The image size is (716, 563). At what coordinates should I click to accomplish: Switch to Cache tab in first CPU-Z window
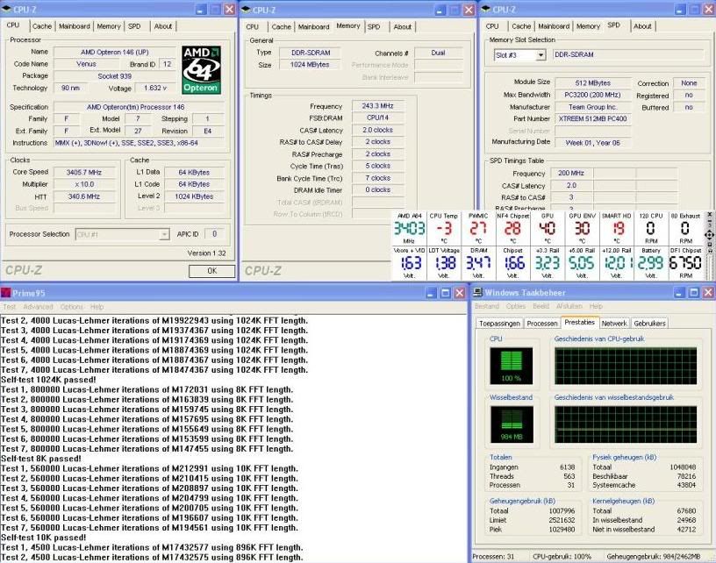42,26
